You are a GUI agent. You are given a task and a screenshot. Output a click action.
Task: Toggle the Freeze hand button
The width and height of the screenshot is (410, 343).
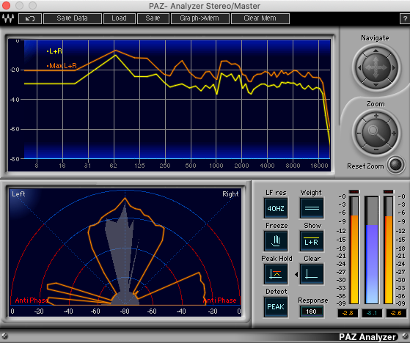pyautogui.click(x=276, y=241)
